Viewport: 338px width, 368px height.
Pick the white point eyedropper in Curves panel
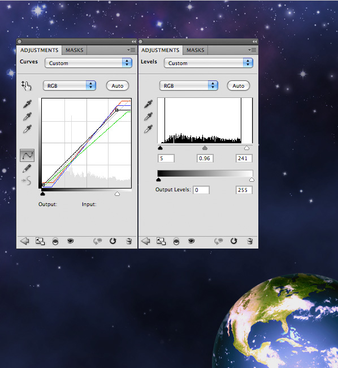point(27,129)
